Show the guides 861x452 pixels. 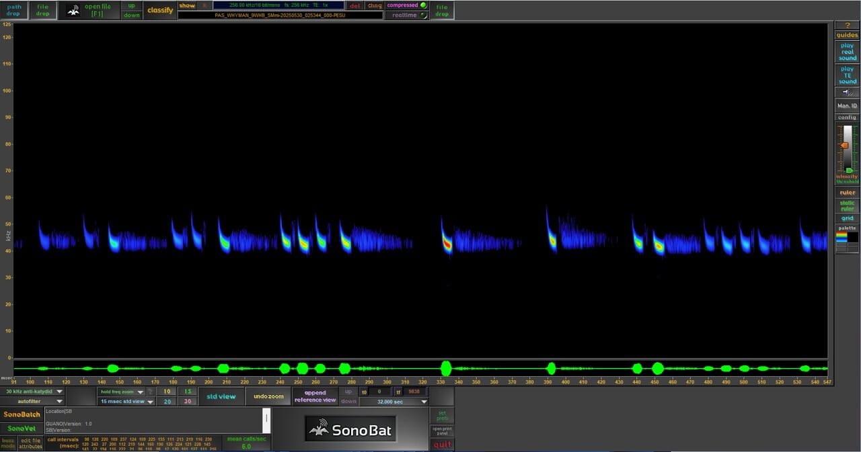click(x=846, y=34)
